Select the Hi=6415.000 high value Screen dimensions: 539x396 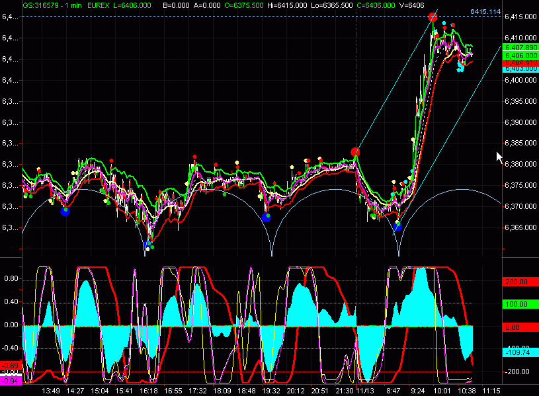tap(287, 5)
